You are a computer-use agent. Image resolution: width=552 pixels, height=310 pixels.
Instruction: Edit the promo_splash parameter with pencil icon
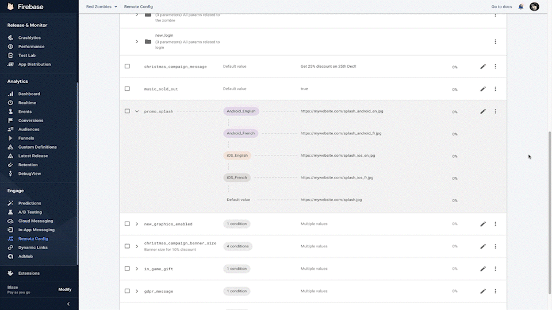[483, 111]
